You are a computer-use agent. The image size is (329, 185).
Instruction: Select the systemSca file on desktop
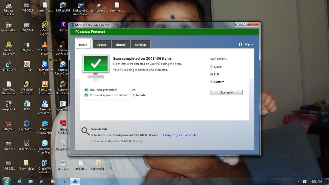[45, 7]
